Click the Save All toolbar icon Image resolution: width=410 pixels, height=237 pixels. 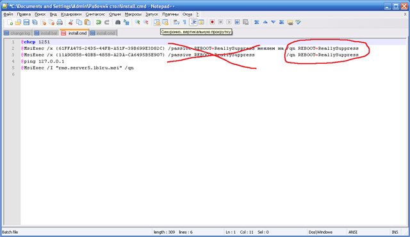pyautogui.click(x=35, y=22)
